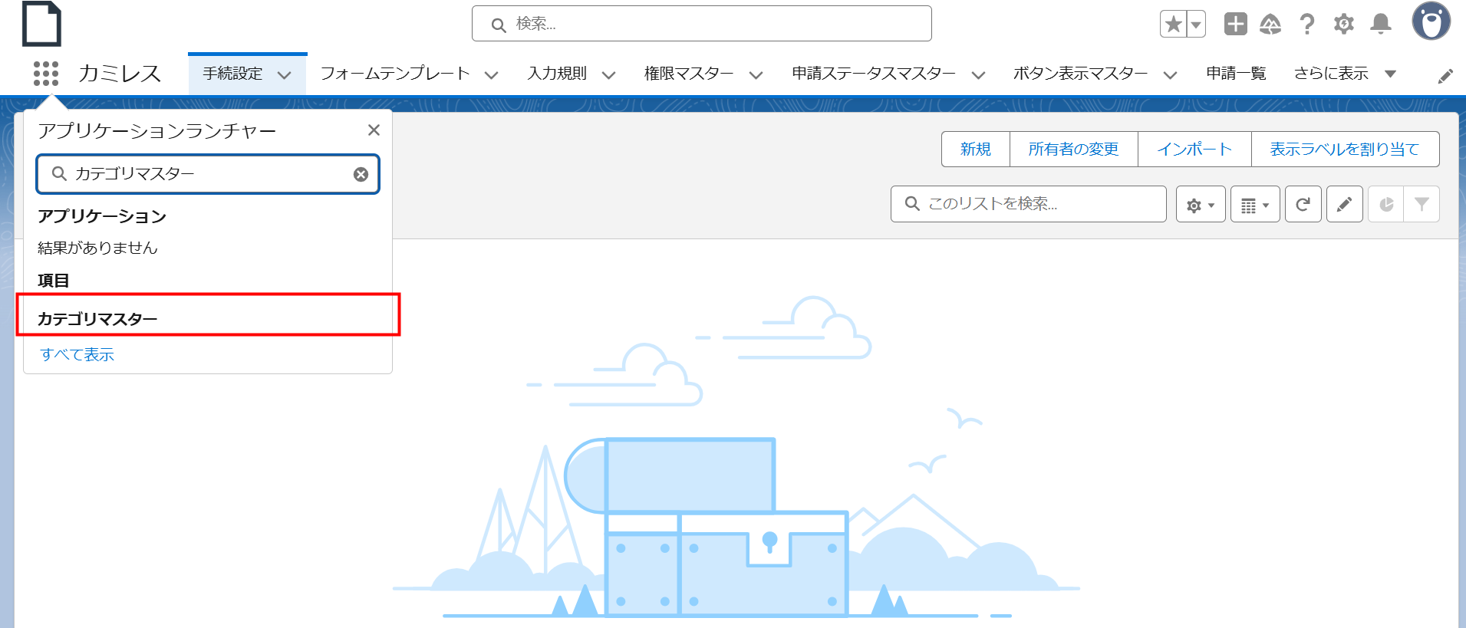Image resolution: width=1466 pixels, height=628 pixels.
Task: Open the favorites list dropdown arrow
Action: [x=1196, y=25]
